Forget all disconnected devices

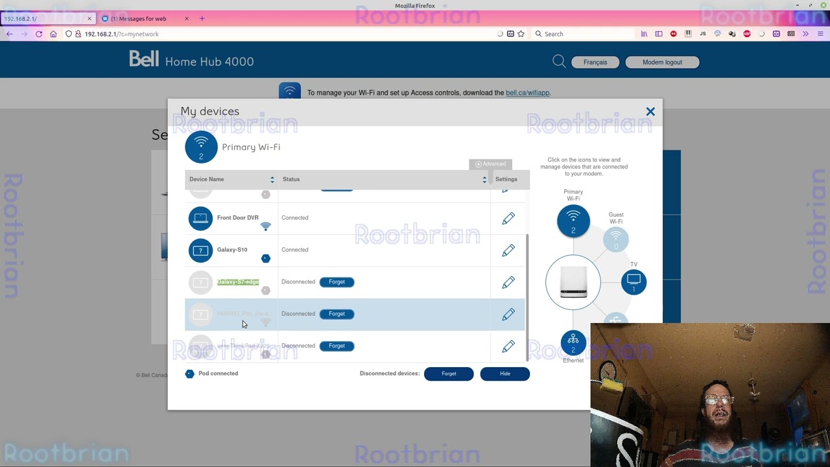click(449, 374)
